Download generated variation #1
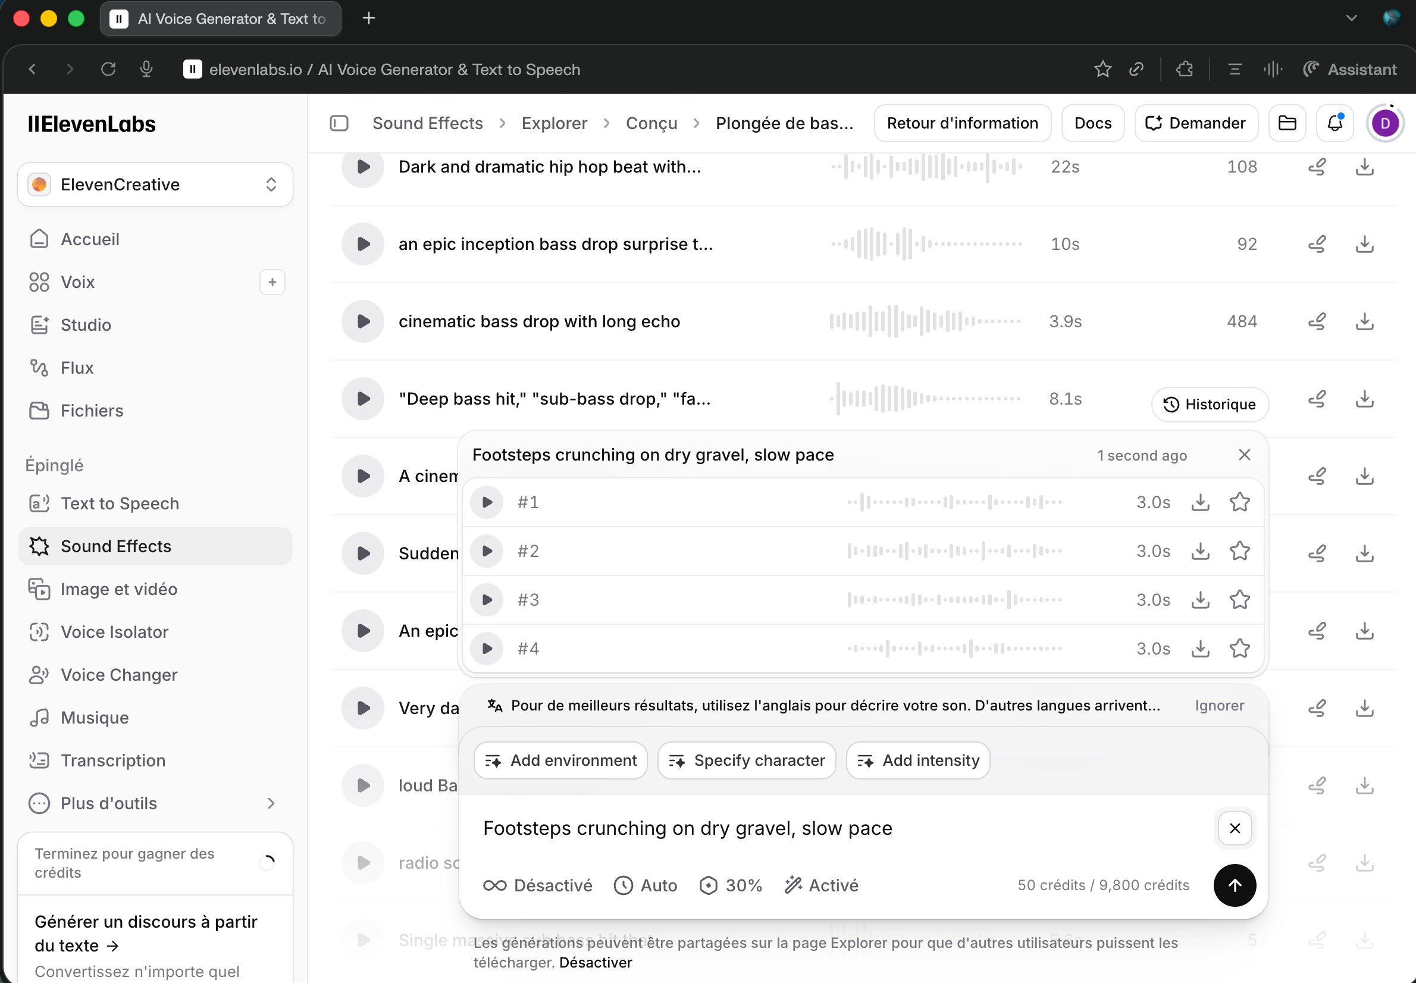Screen dimensions: 1416x983 pyautogui.click(x=1200, y=502)
